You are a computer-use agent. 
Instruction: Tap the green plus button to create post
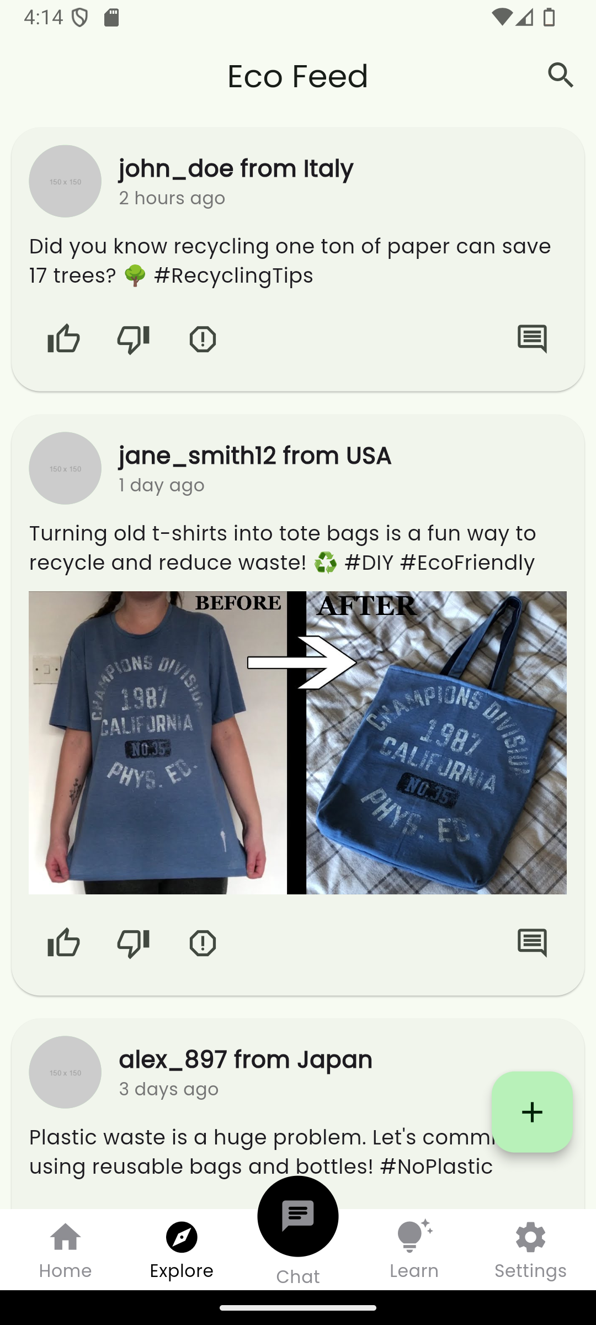click(x=532, y=1112)
